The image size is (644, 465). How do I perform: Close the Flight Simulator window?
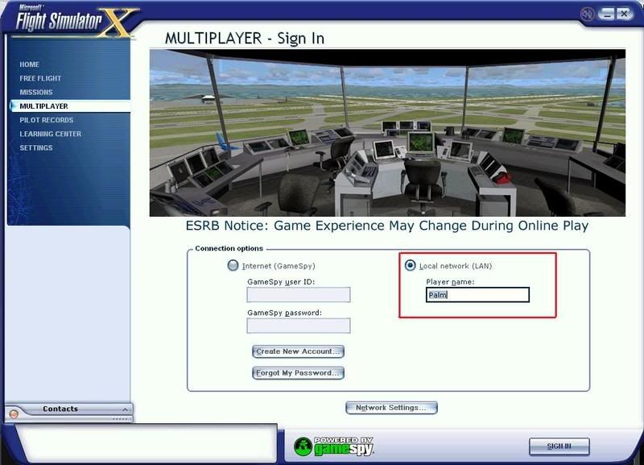tap(625, 15)
